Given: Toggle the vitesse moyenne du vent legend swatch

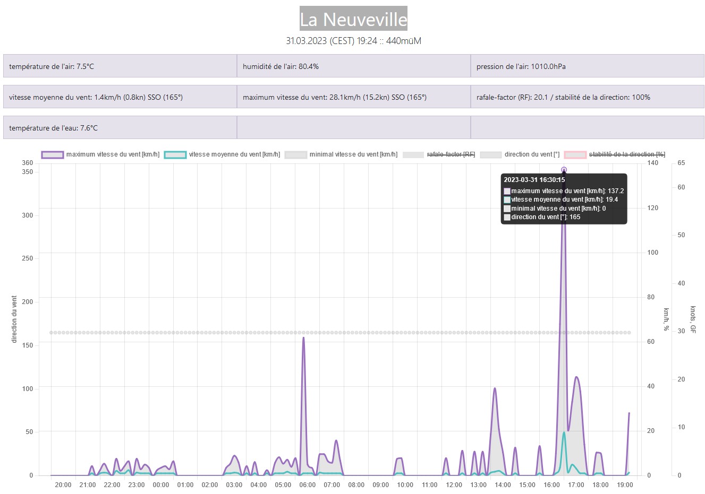Looking at the screenshot, I should [175, 155].
